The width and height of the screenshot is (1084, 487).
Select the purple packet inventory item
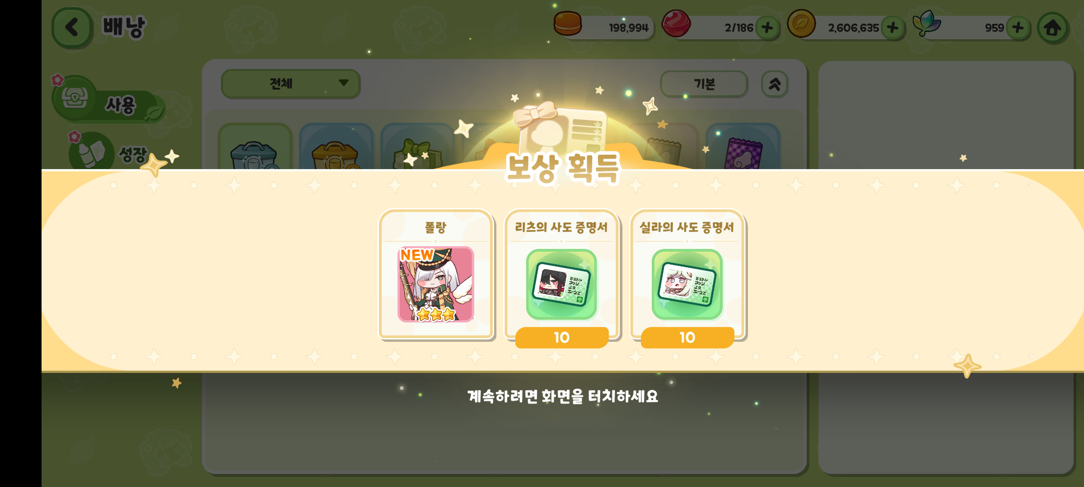click(x=743, y=148)
